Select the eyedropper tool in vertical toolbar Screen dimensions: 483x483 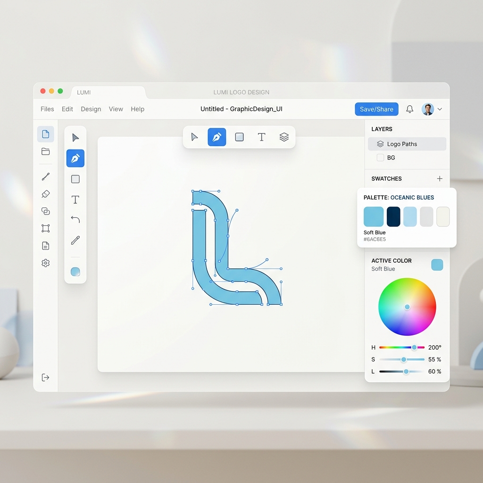point(75,240)
